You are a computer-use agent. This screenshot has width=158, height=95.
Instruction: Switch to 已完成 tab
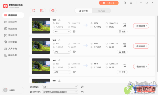point(102,11)
